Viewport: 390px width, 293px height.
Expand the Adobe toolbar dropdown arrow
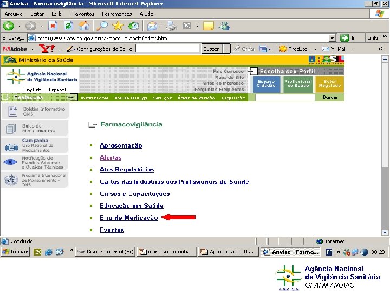tap(32, 49)
